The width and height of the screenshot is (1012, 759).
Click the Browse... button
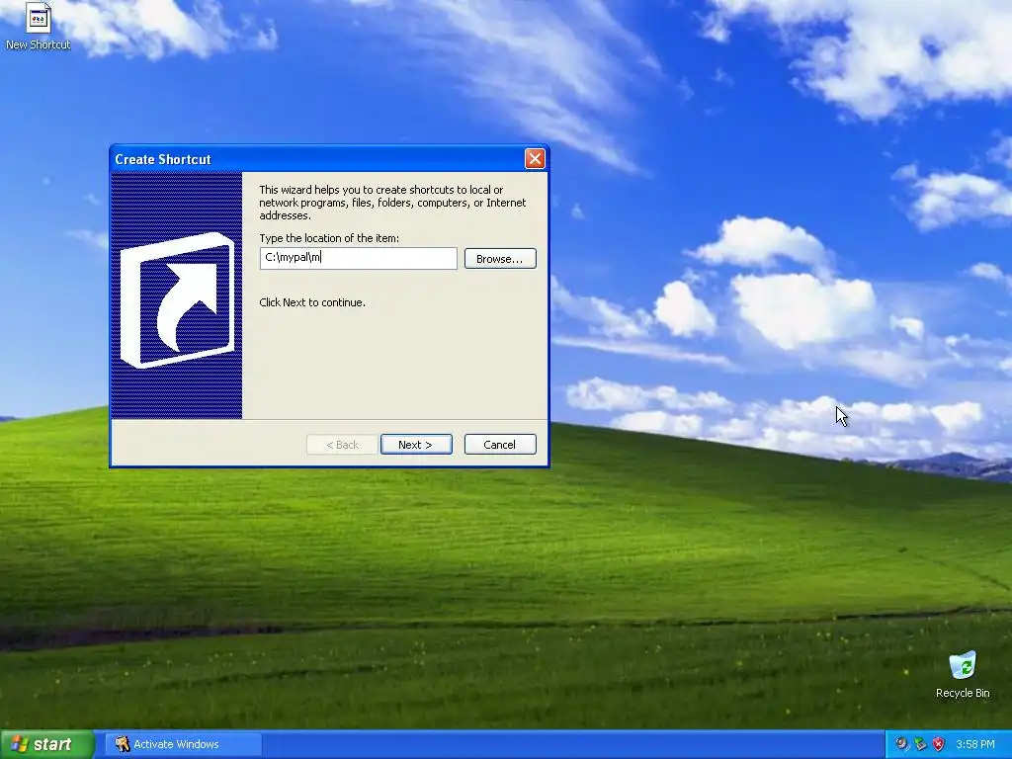point(500,259)
